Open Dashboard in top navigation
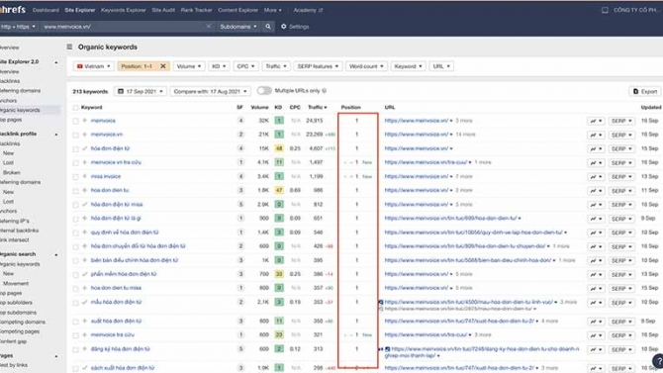The height and width of the screenshot is (373, 663). 46,10
